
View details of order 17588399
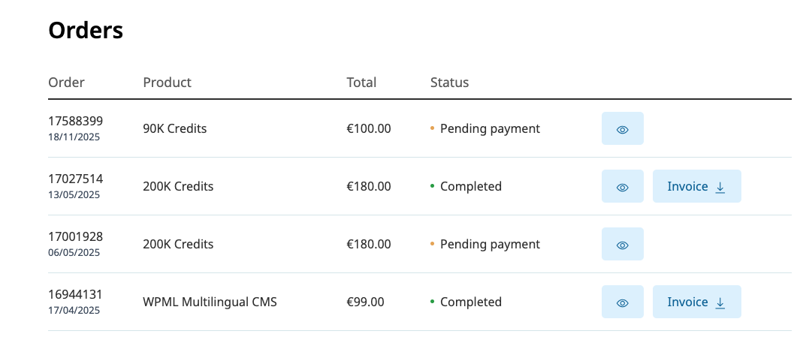[x=622, y=129]
